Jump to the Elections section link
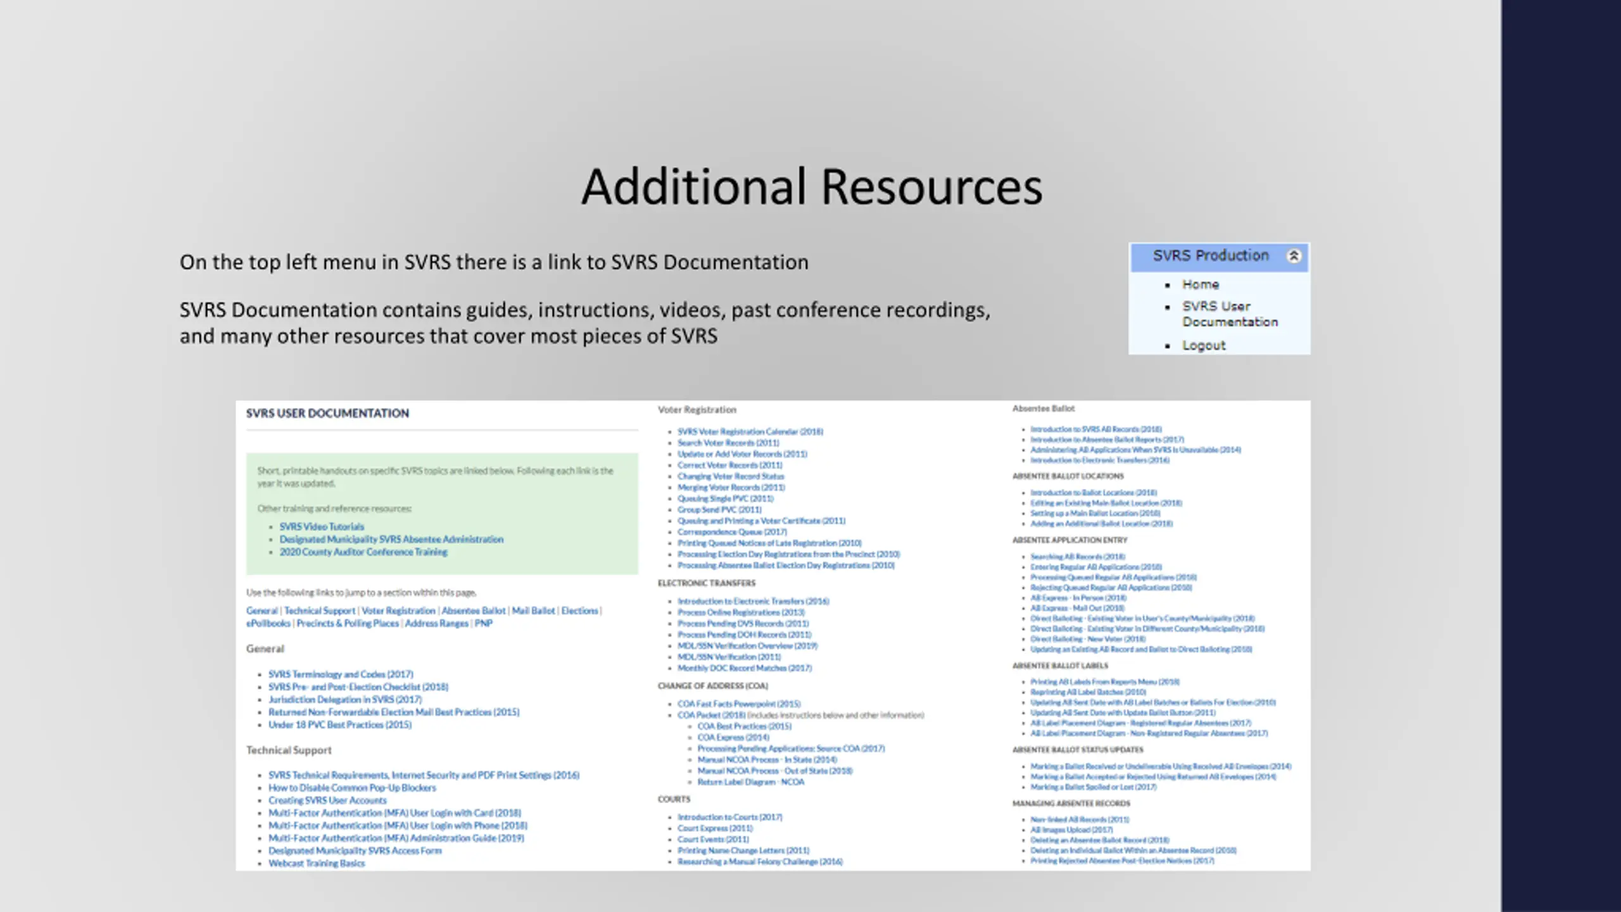Screen dimensions: 1621x912 click(579, 611)
